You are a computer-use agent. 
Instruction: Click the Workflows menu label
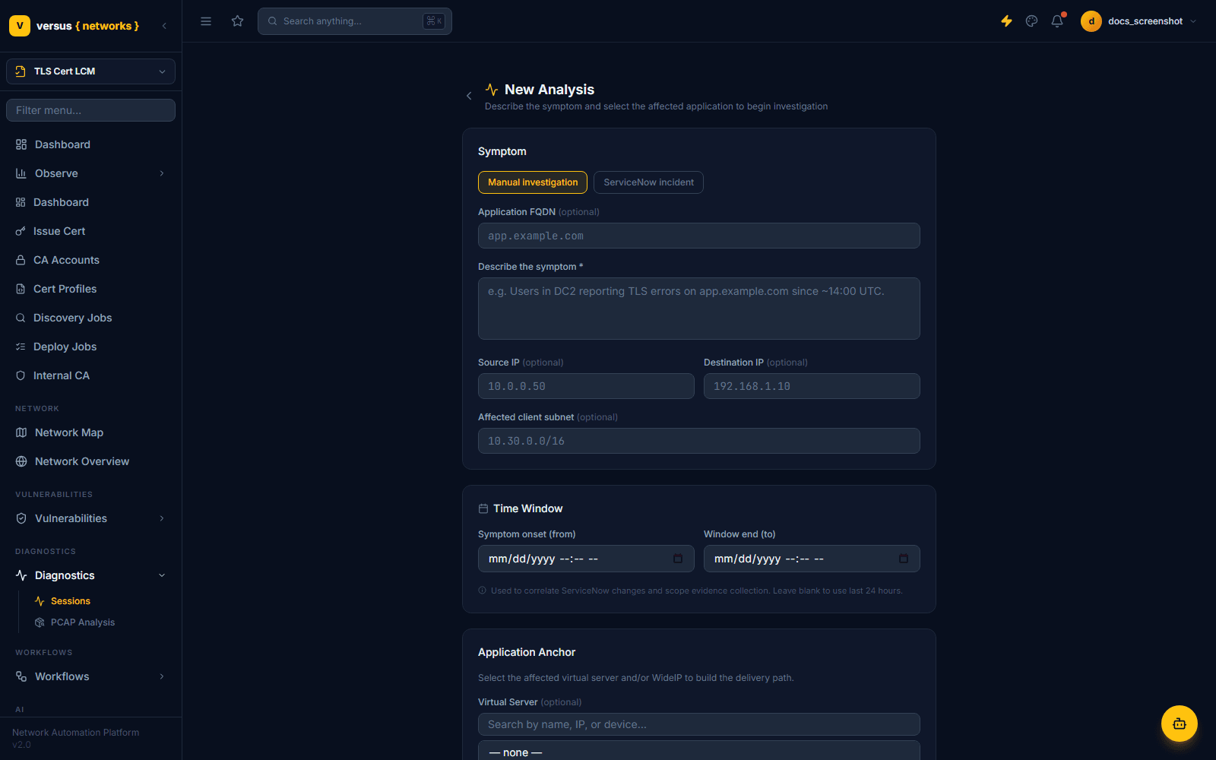[x=62, y=676]
